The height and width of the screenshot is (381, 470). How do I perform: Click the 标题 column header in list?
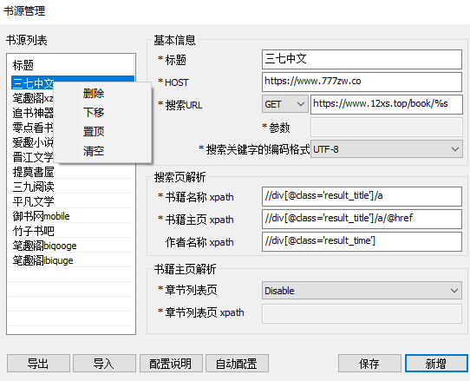tap(72, 65)
